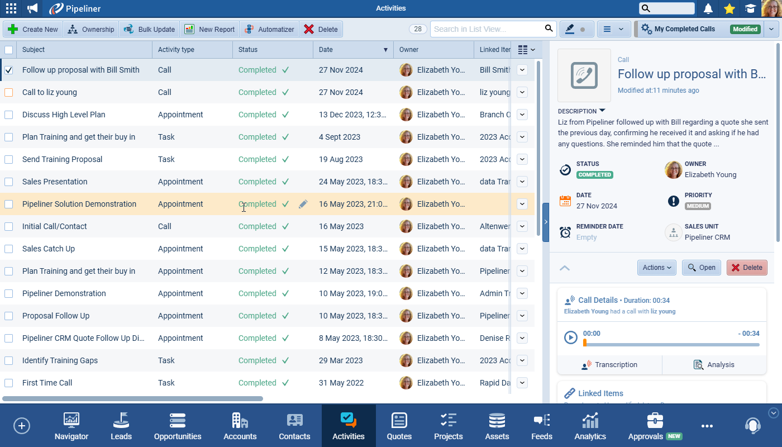Switch to the Opportunities tab
The image size is (782, 447).
coord(178,426)
